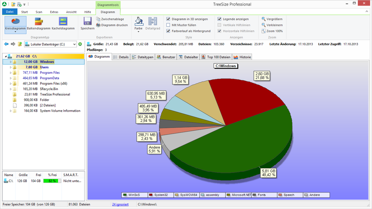Click the C:\ drive icon in tree root

[10, 56]
